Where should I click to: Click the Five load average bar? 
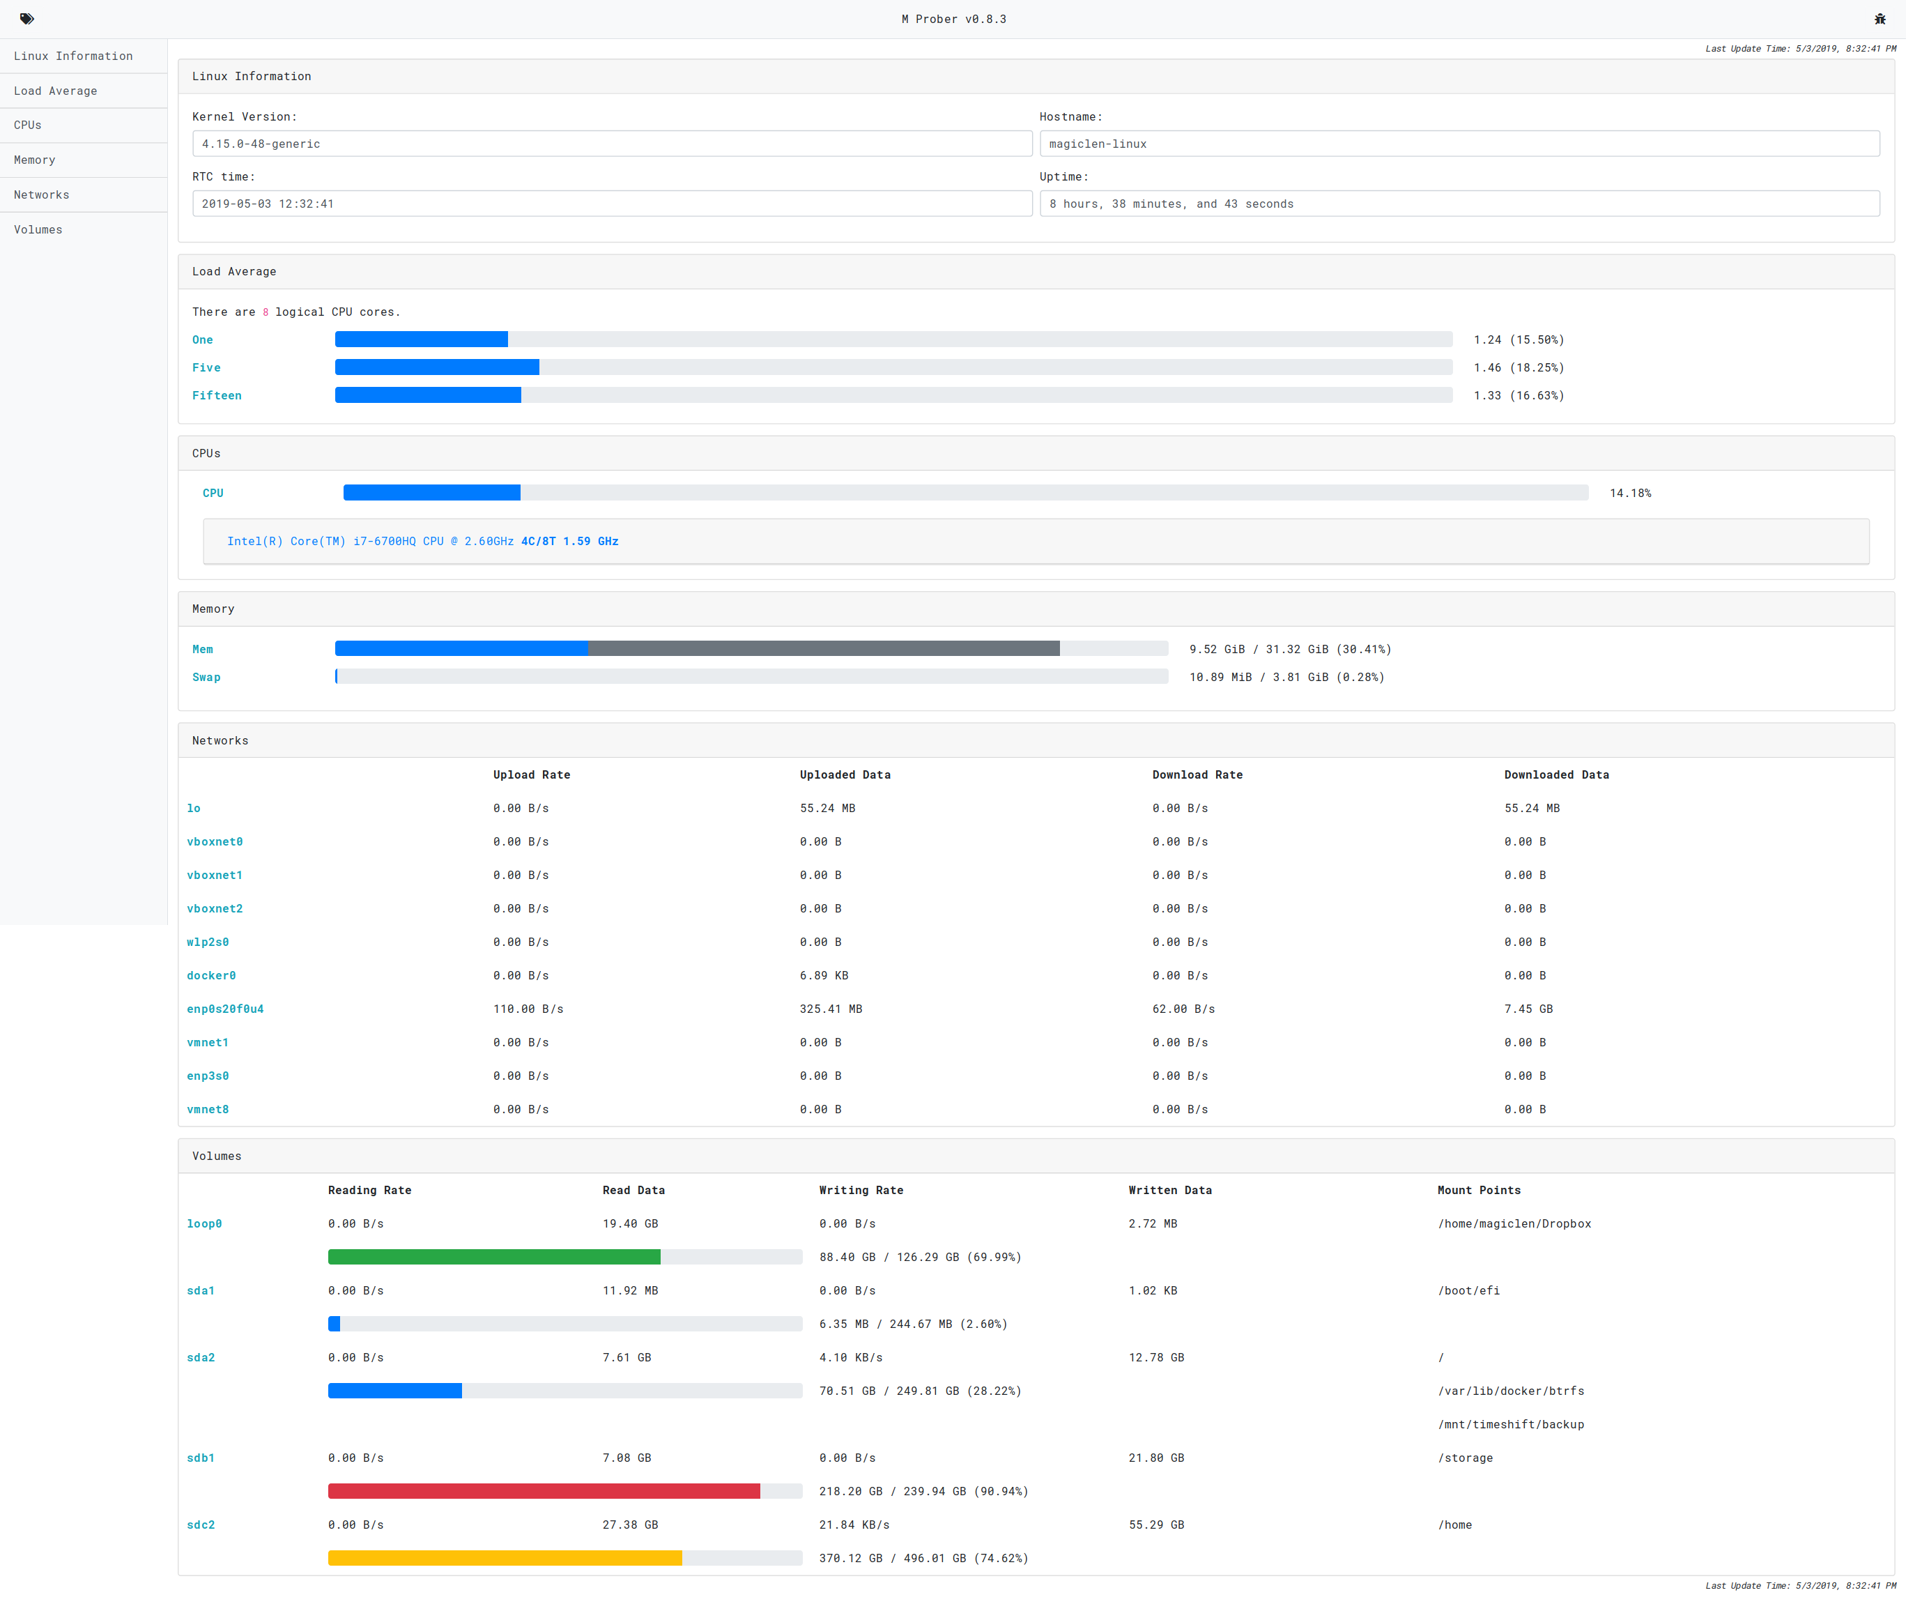point(893,367)
